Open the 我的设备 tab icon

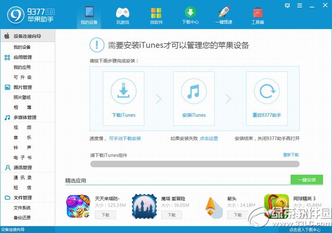(x=89, y=12)
